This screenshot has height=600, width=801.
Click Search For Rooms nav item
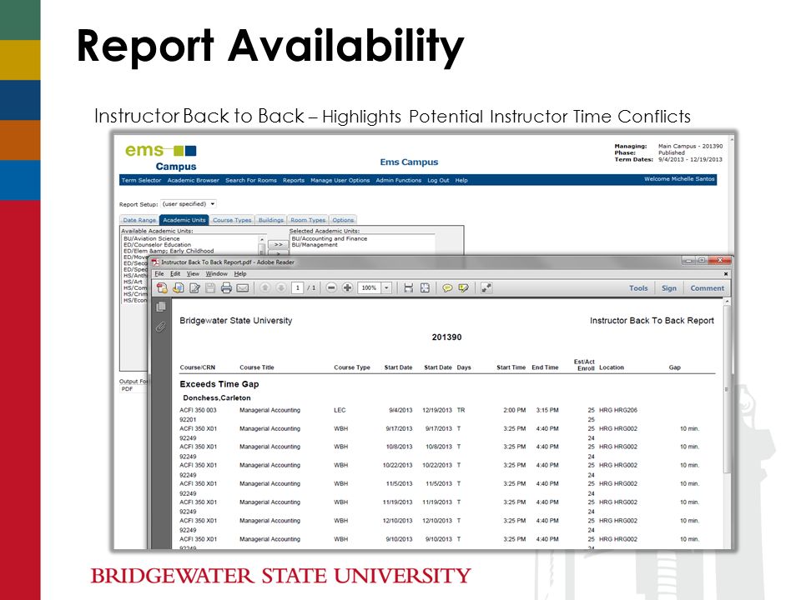click(x=251, y=180)
